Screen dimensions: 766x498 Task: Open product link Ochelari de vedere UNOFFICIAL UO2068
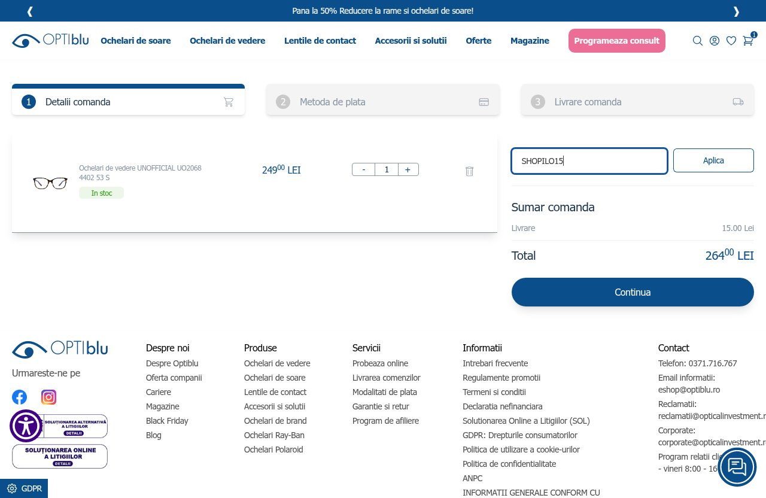pyautogui.click(x=140, y=172)
